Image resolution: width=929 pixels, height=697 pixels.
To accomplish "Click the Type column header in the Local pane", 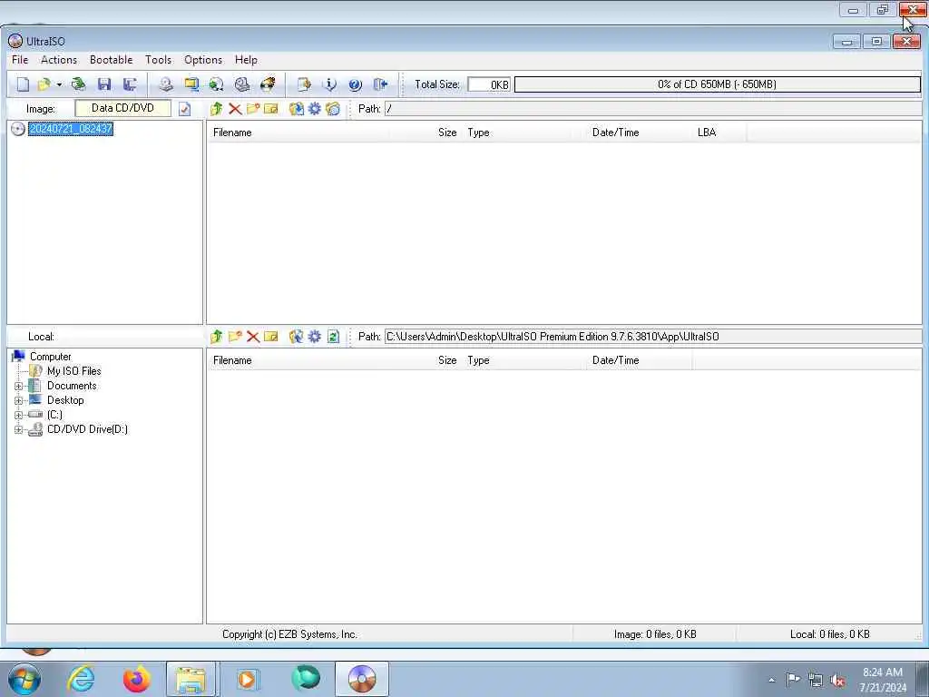I will tap(523, 360).
